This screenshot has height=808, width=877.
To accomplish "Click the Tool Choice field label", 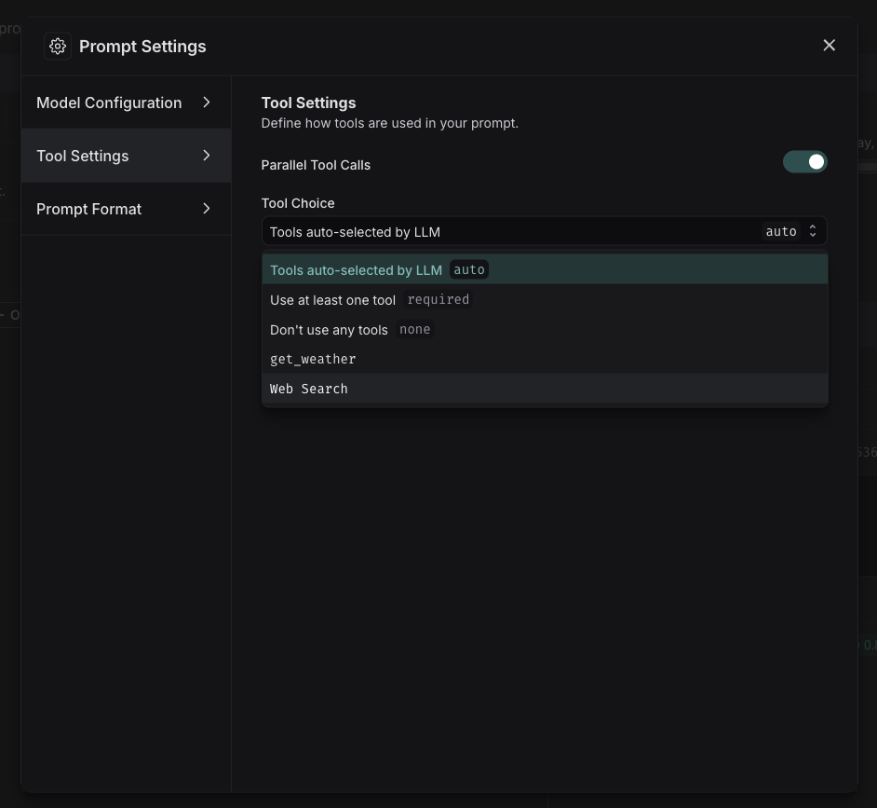I will click(298, 203).
